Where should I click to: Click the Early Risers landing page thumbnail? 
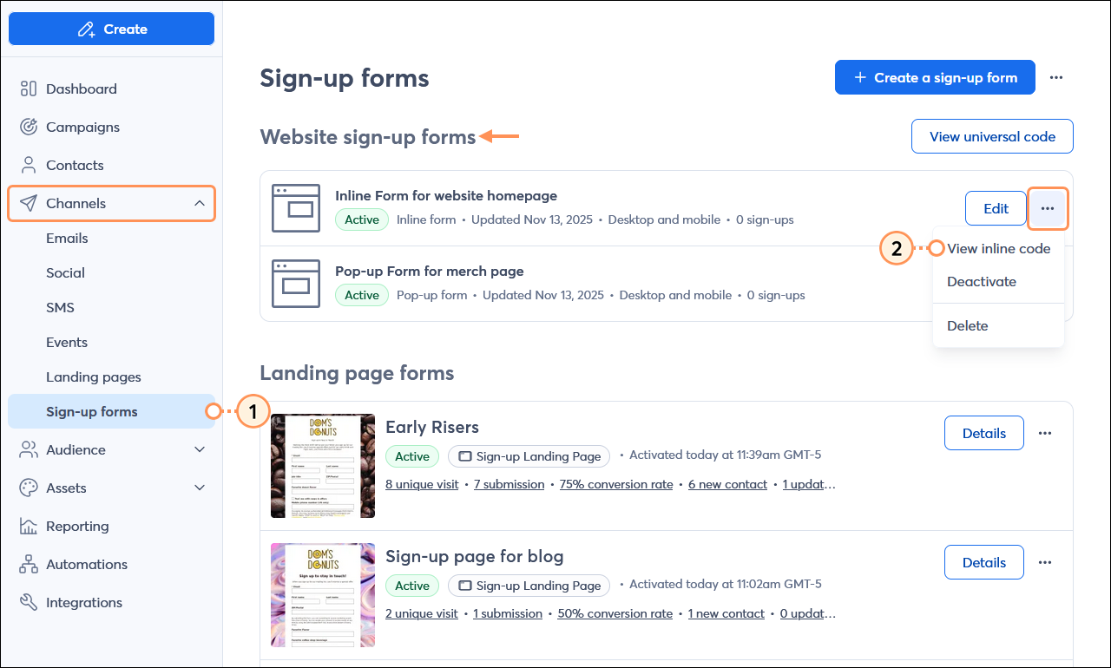coord(322,466)
